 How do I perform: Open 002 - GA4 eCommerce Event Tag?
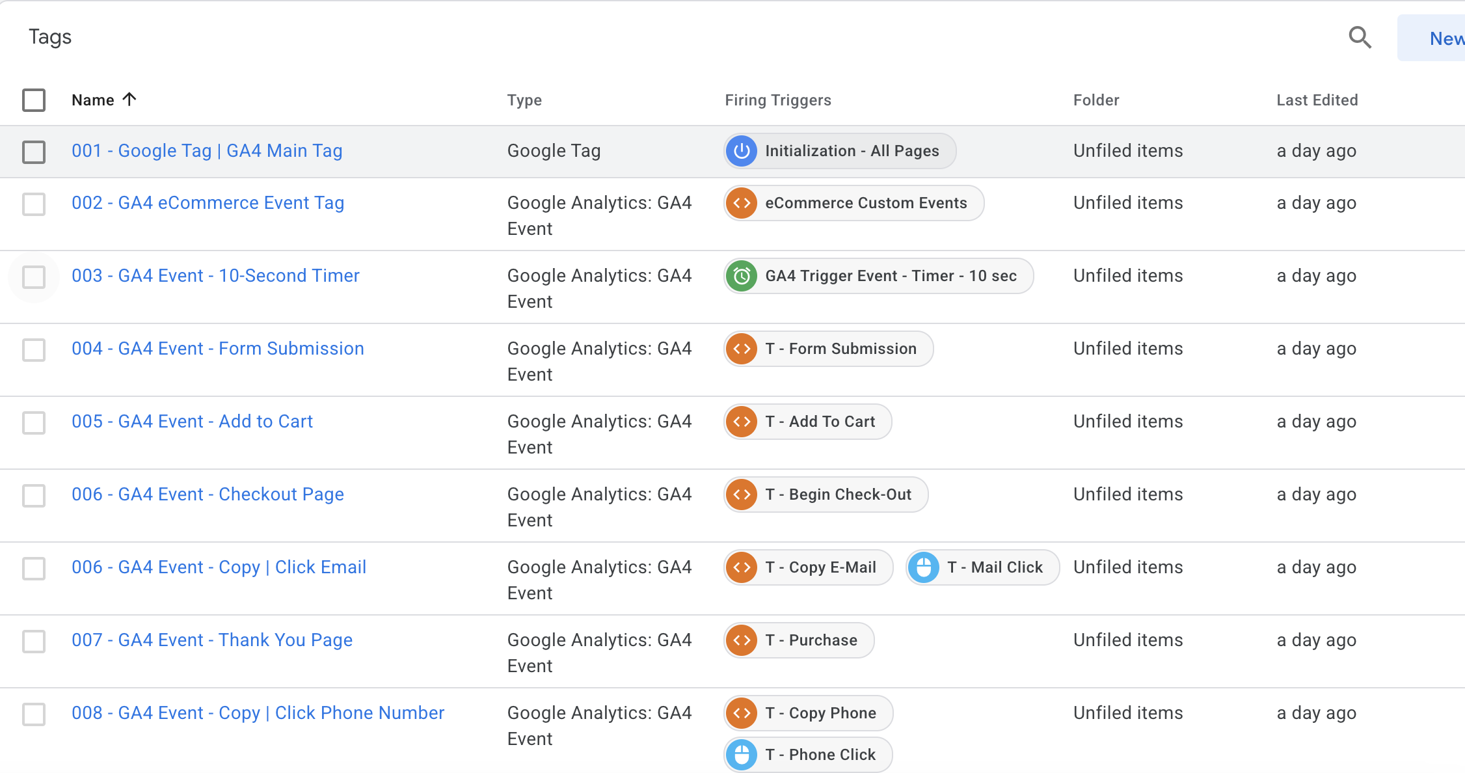(x=208, y=203)
